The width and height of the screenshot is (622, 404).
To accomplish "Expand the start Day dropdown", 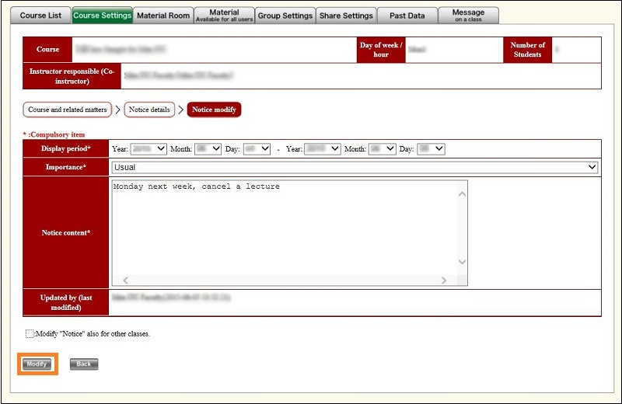I will point(257,148).
